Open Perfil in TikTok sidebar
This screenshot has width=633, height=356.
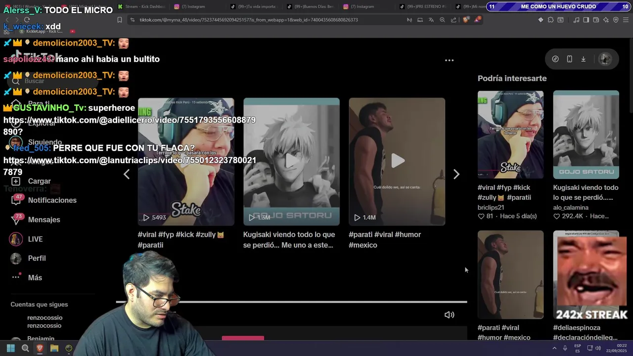29,258
